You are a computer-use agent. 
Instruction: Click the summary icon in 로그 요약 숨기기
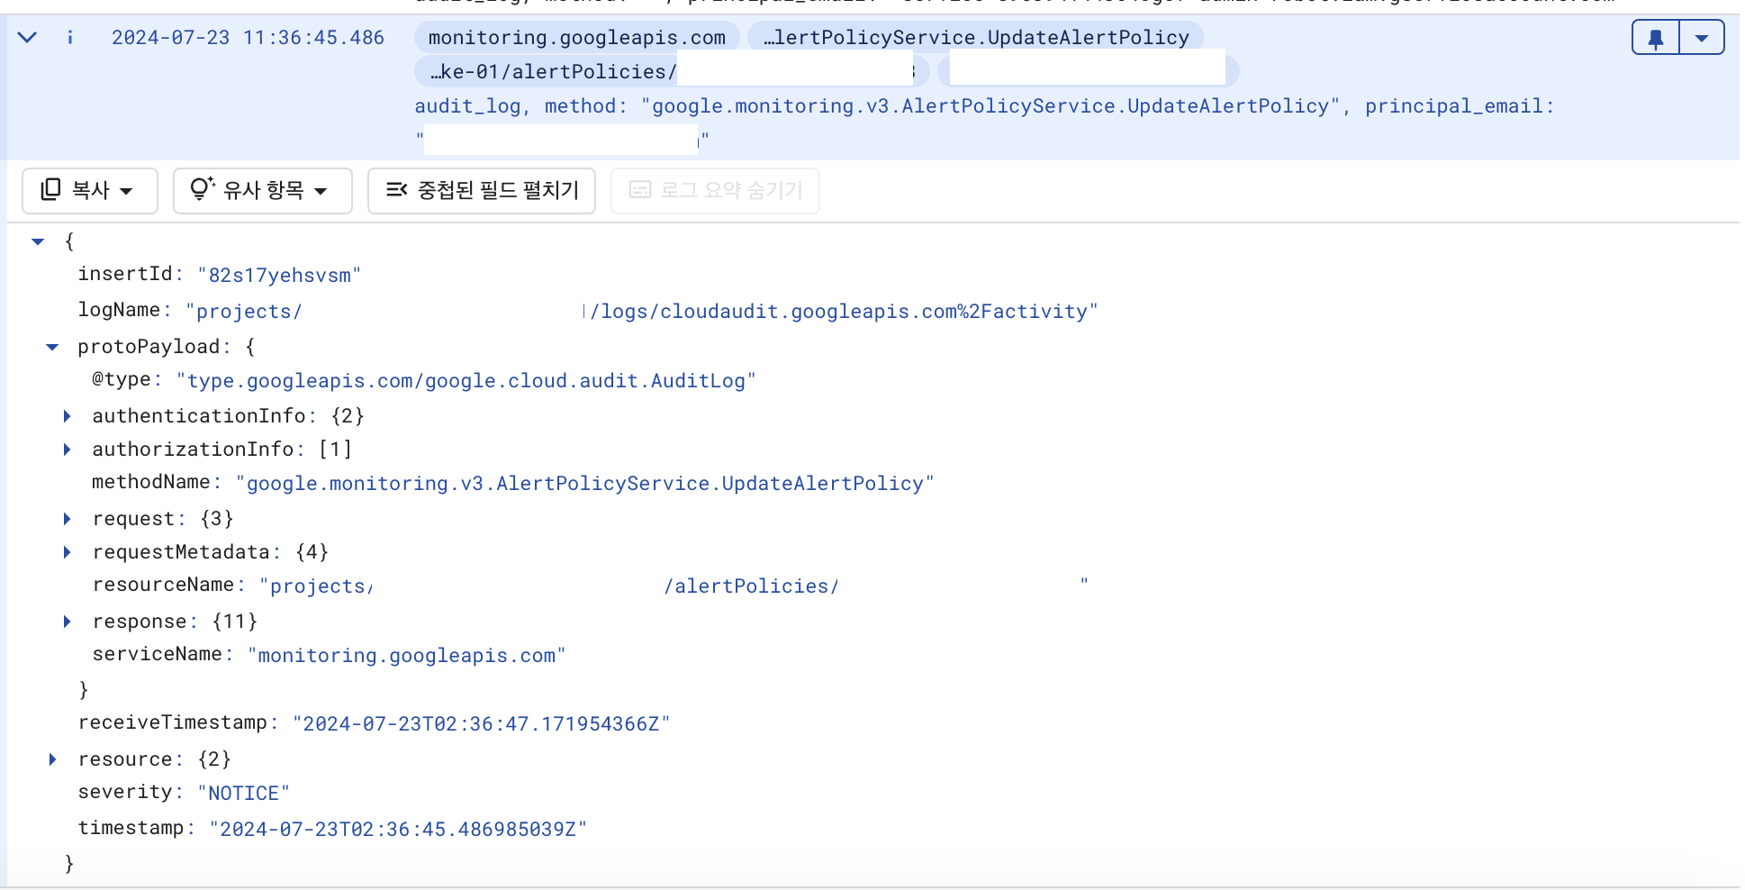pyautogui.click(x=640, y=189)
